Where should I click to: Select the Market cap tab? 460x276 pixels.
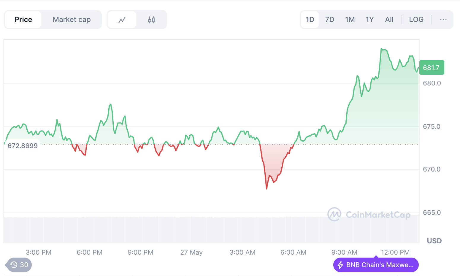[x=72, y=20]
